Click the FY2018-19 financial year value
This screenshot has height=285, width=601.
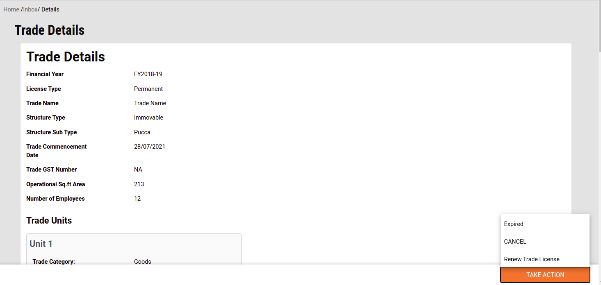(x=148, y=74)
